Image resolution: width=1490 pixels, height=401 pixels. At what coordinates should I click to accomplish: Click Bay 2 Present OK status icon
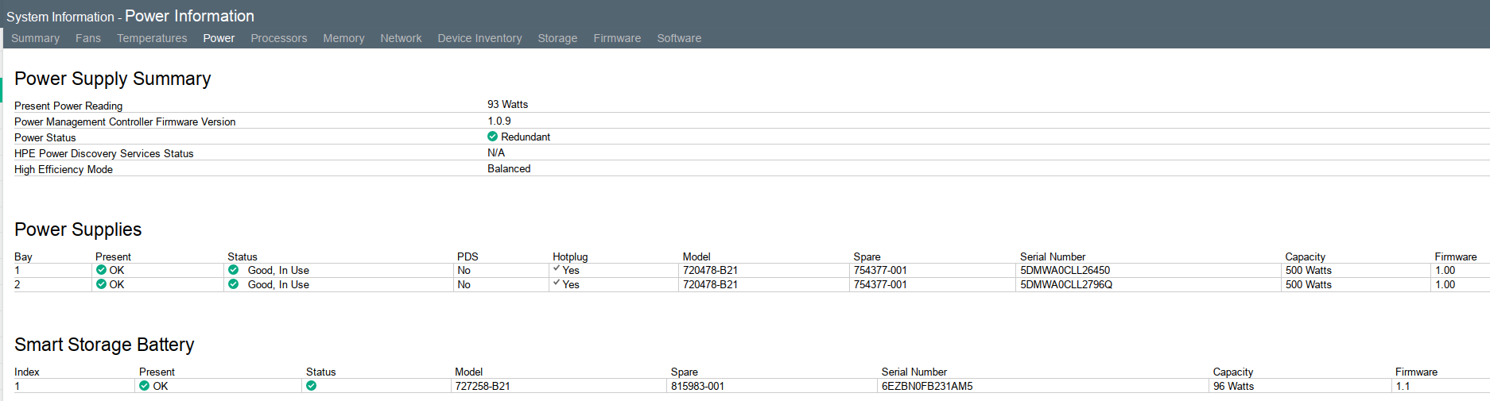(101, 284)
